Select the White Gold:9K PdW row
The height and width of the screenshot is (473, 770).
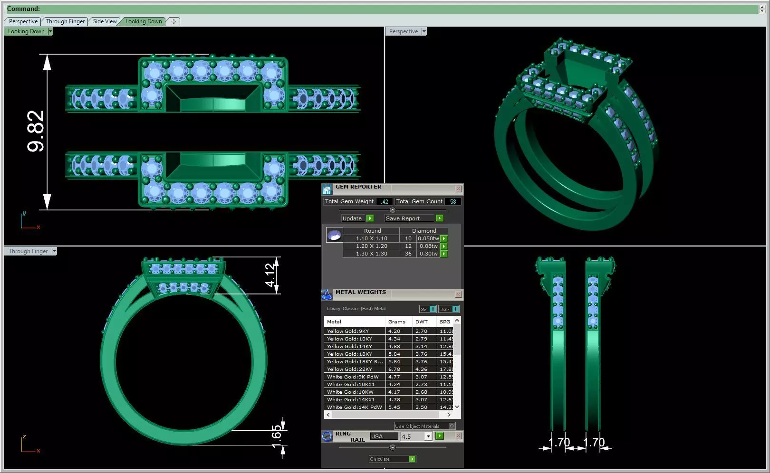click(x=389, y=377)
